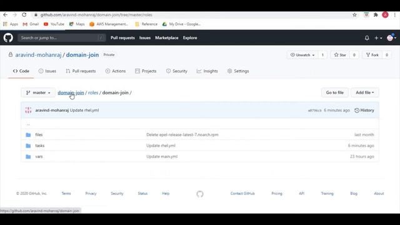Select the Actions tab
This screenshot has height=225, width=400.
pyautogui.click(x=115, y=71)
